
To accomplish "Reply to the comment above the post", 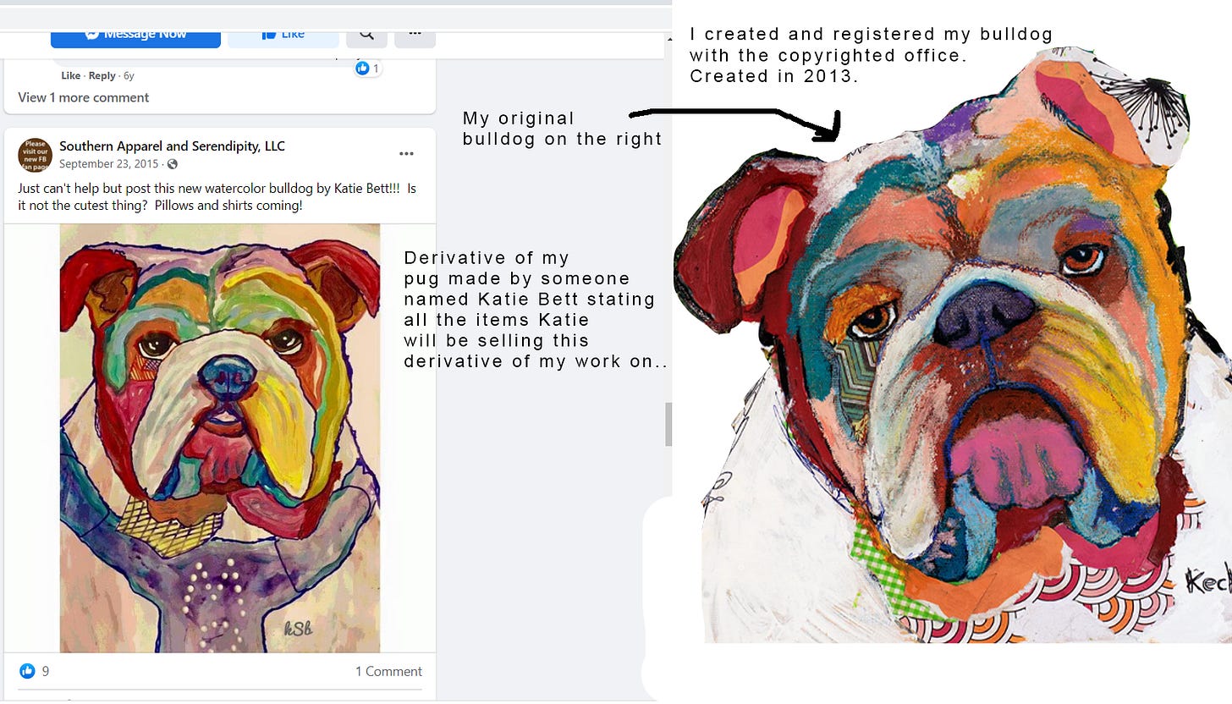I will (102, 75).
